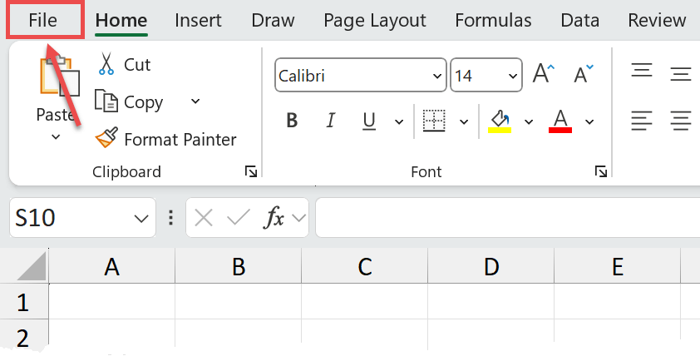Select the Format Painter brush
The image size is (700, 361).
106,139
